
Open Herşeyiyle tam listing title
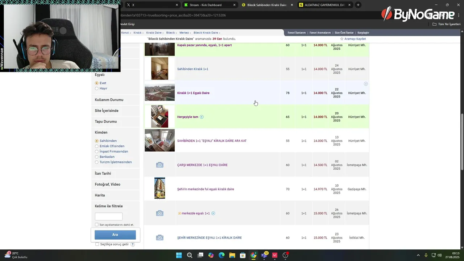[x=188, y=117]
